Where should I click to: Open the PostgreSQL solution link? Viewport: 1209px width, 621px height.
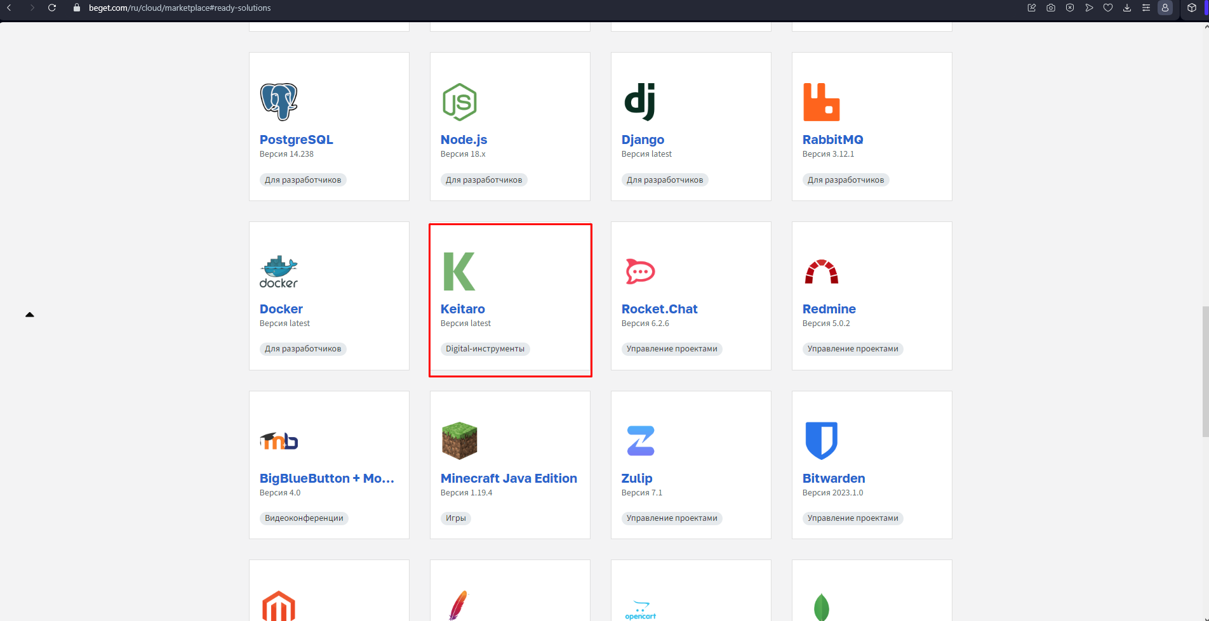point(297,140)
